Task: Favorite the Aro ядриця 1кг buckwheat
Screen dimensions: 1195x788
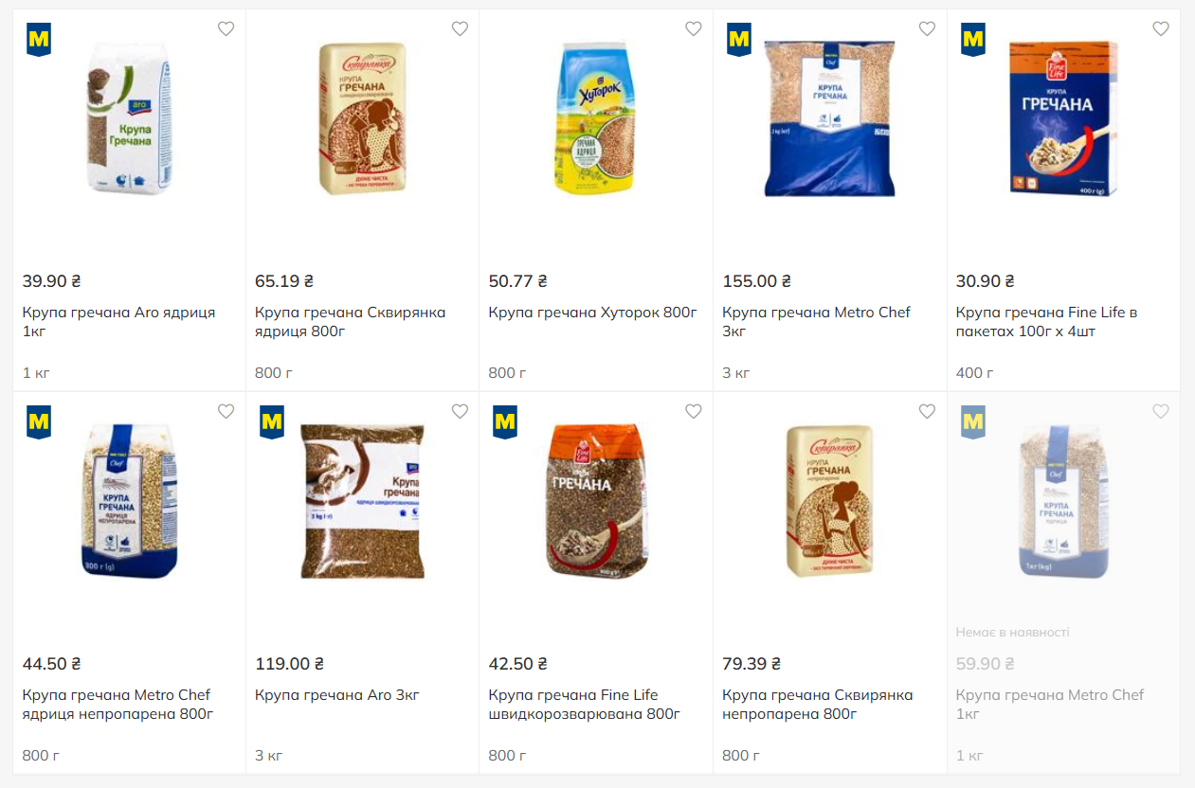Action: tap(226, 28)
